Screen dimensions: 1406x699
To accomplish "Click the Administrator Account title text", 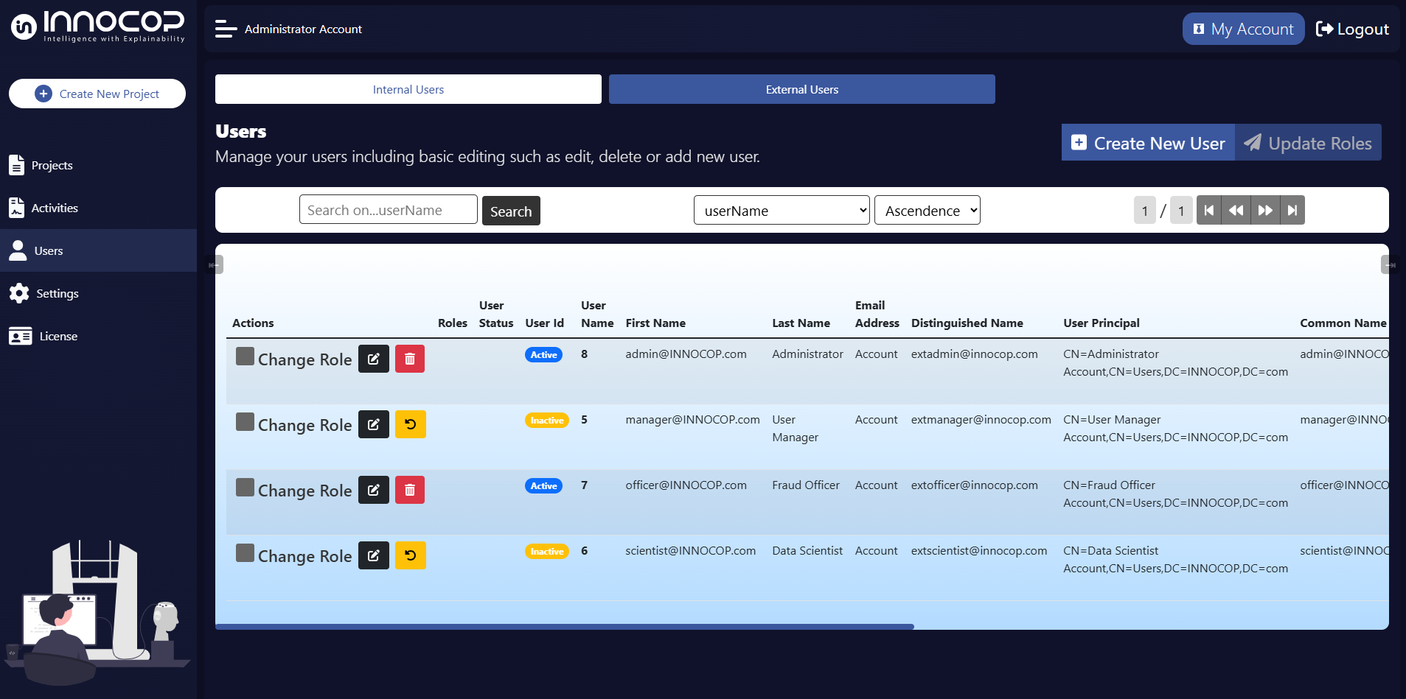I will click(x=303, y=29).
